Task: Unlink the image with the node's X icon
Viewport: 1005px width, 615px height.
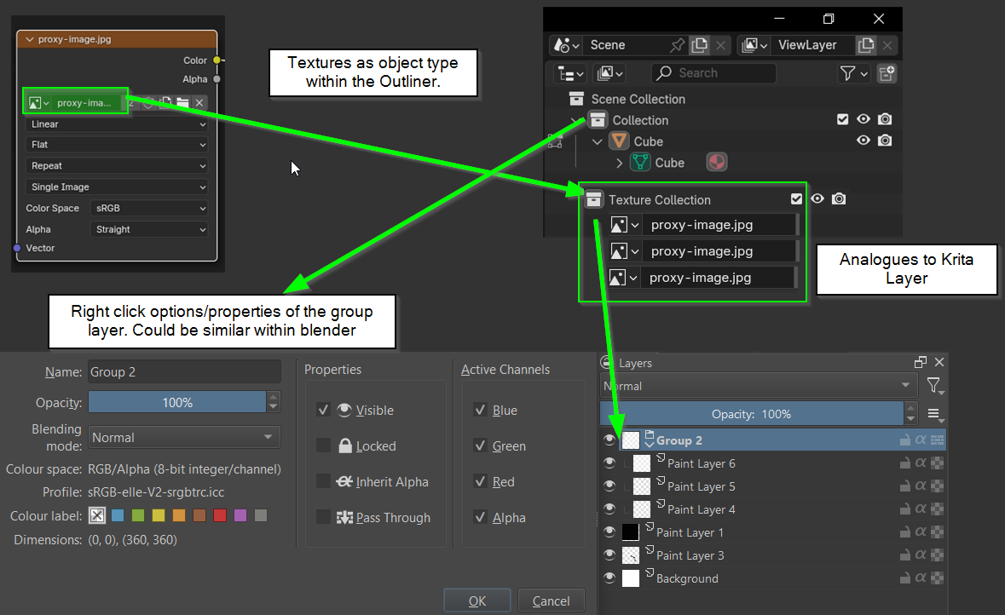Action: coord(199,102)
